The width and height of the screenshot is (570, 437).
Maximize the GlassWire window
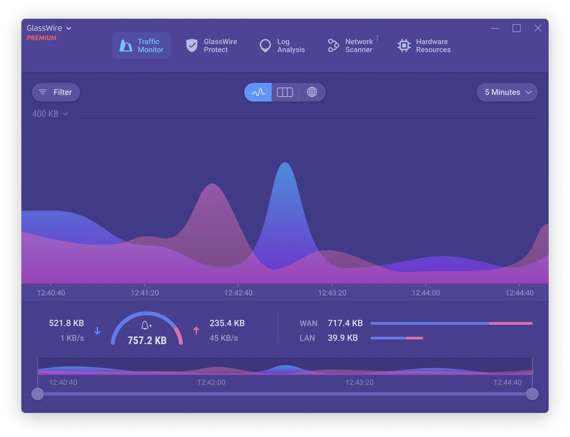[517, 29]
